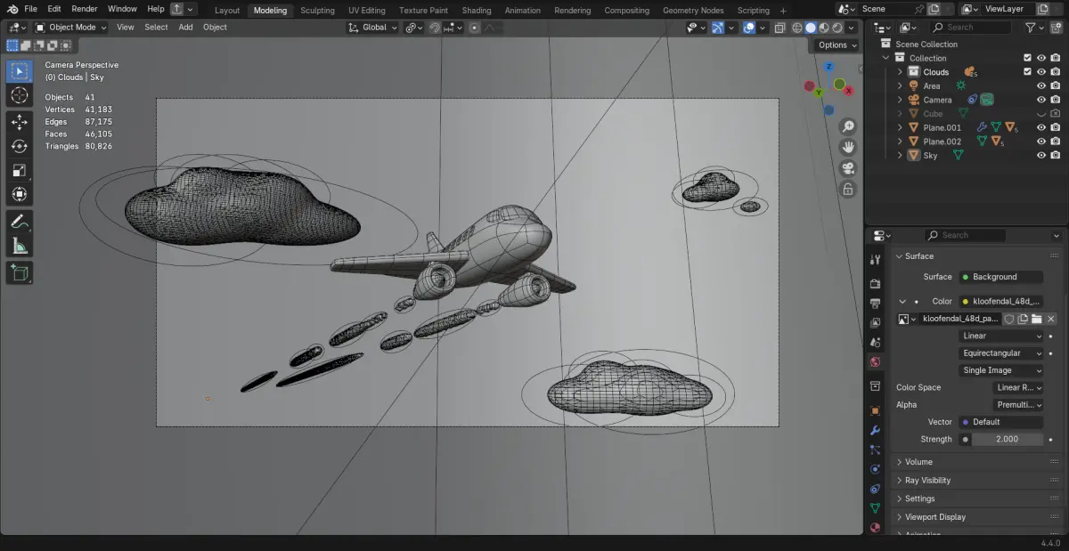
Task: Open the Color Space dropdown
Action: click(x=1018, y=388)
